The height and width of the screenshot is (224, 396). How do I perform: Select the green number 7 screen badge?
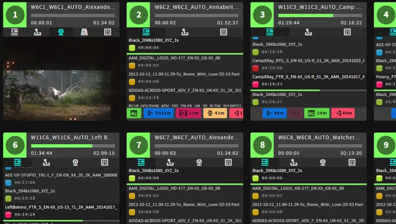[139, 145]
